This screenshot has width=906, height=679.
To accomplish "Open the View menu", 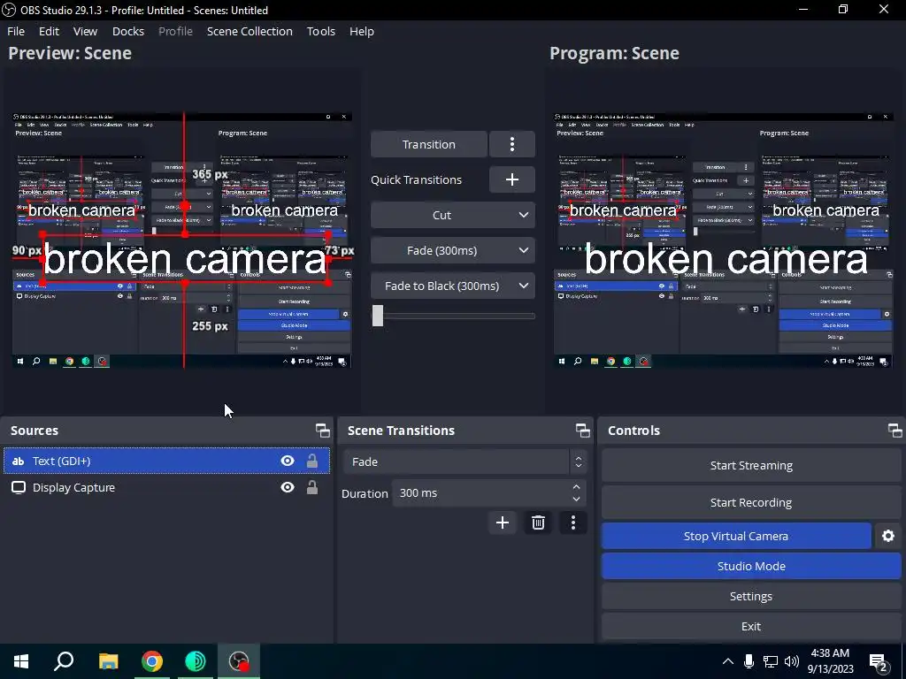I will [x=85, y=31].
